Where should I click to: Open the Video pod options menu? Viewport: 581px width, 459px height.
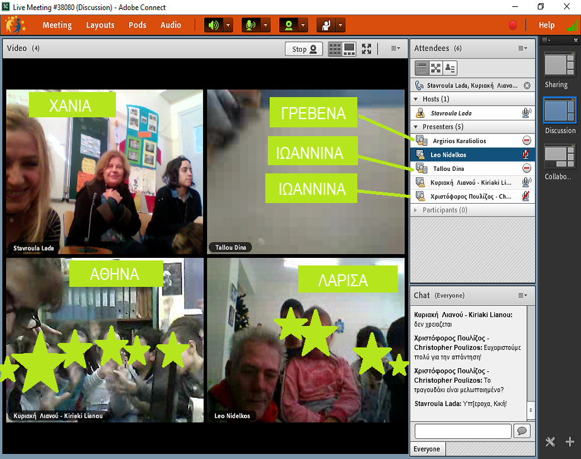(396, 48)
